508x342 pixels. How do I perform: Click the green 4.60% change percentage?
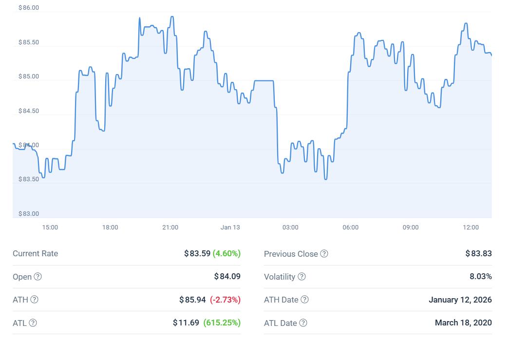pyautogui.click(x=226, y=253)
